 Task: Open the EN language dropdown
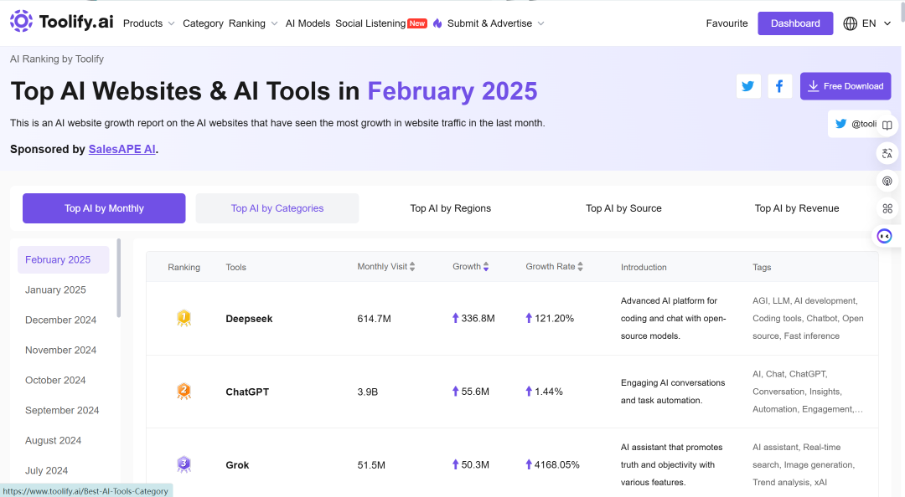(877, 23)
